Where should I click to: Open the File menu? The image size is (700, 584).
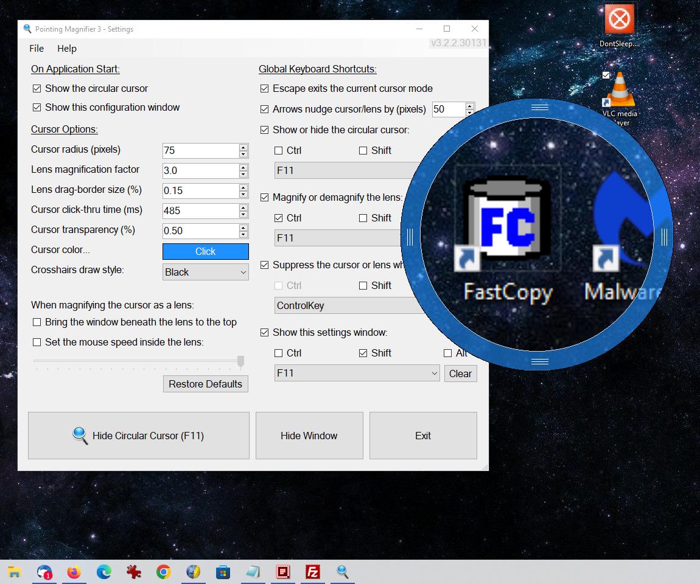[37, 48]
